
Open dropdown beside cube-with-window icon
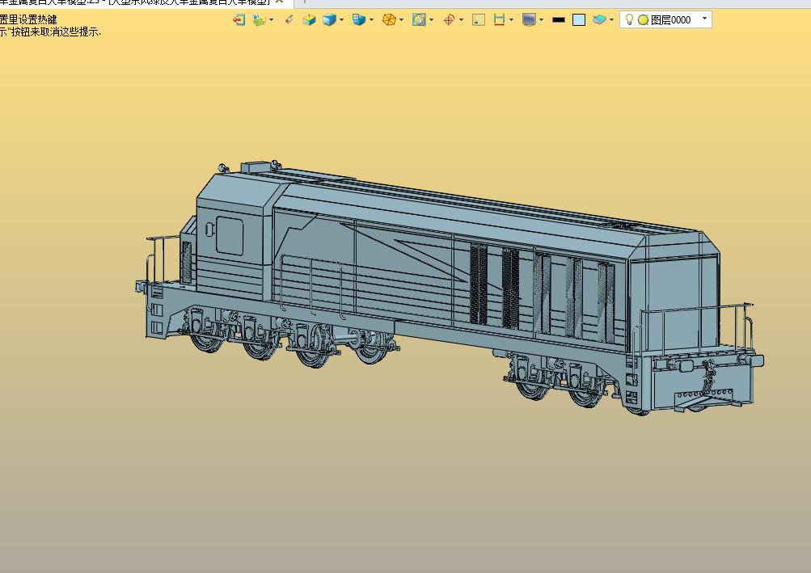(371, 20)
